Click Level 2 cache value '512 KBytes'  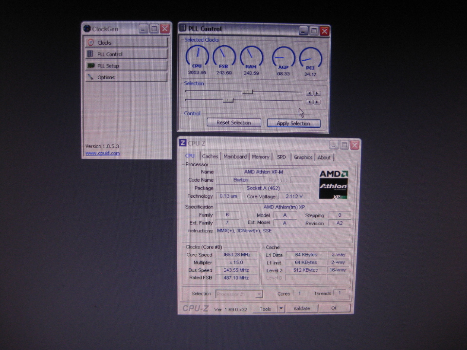(x=306, y=270)
